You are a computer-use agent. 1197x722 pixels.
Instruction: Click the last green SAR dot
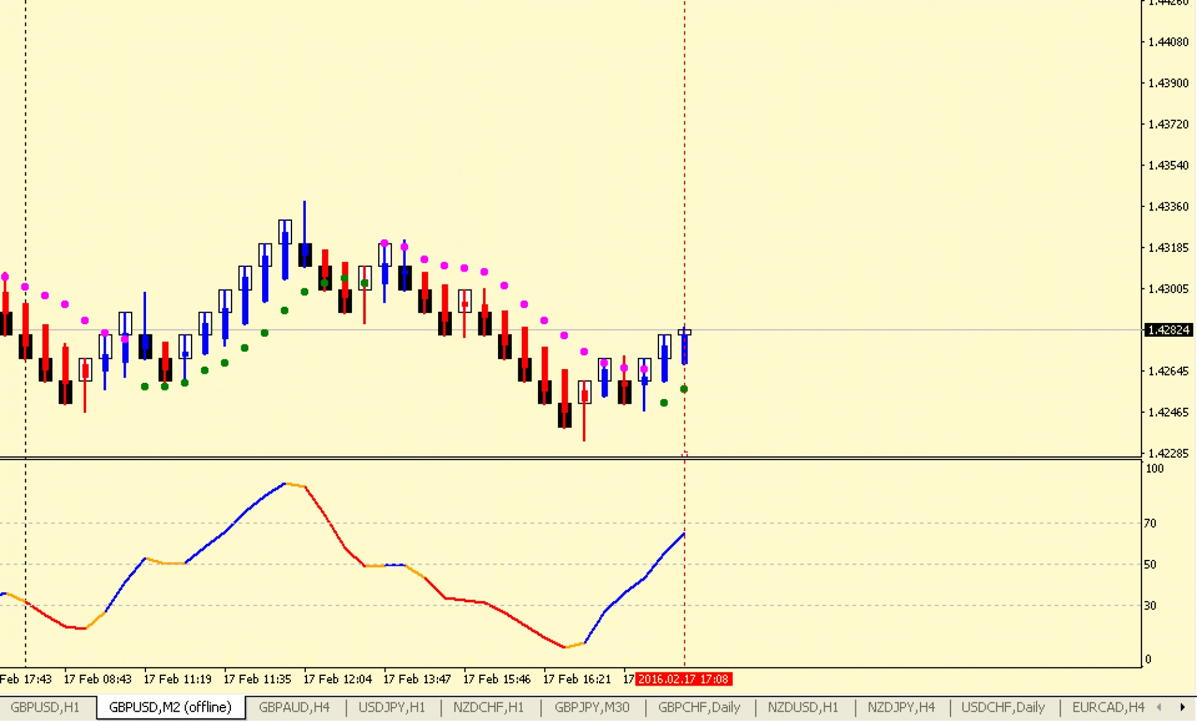point(684,389)
